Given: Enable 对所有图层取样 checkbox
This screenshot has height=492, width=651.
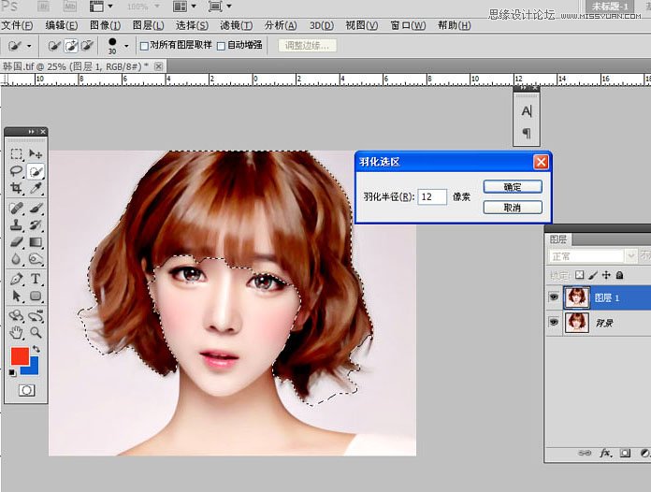Looking at the screenshot, I should pyautogui.click(x=144, y=45).
